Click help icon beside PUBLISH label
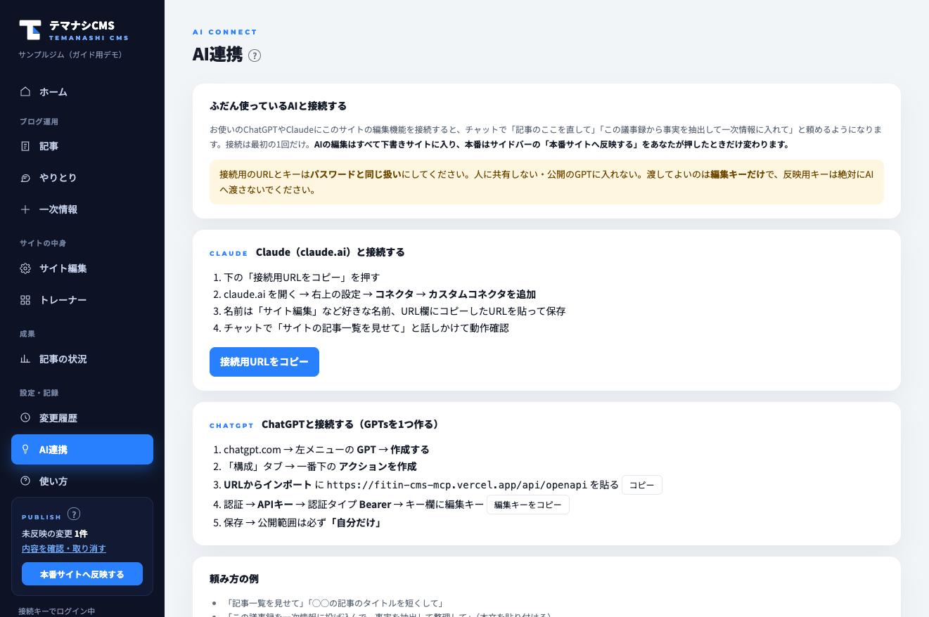The width and height of the screenshot is (929, 617). 74,514
